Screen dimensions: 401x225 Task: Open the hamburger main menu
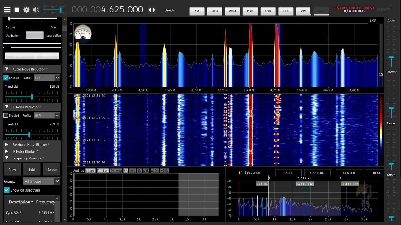click(x=7, y=10)
